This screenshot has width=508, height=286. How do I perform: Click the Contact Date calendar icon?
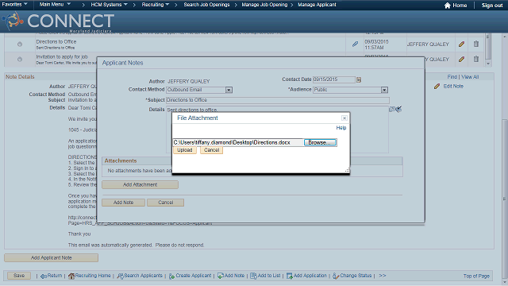359,79
